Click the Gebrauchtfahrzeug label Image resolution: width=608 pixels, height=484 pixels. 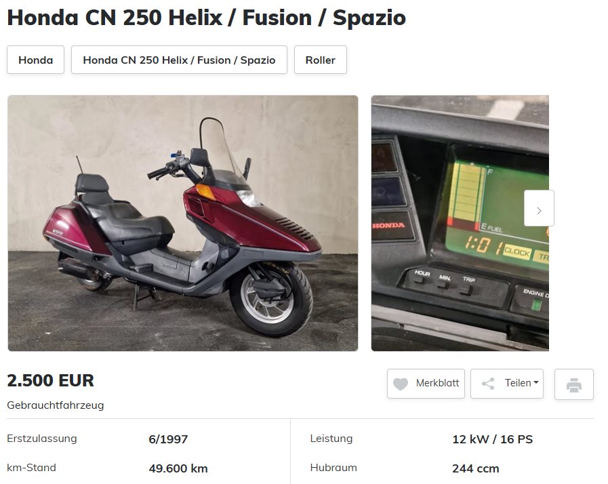click(x=56, y=405)
